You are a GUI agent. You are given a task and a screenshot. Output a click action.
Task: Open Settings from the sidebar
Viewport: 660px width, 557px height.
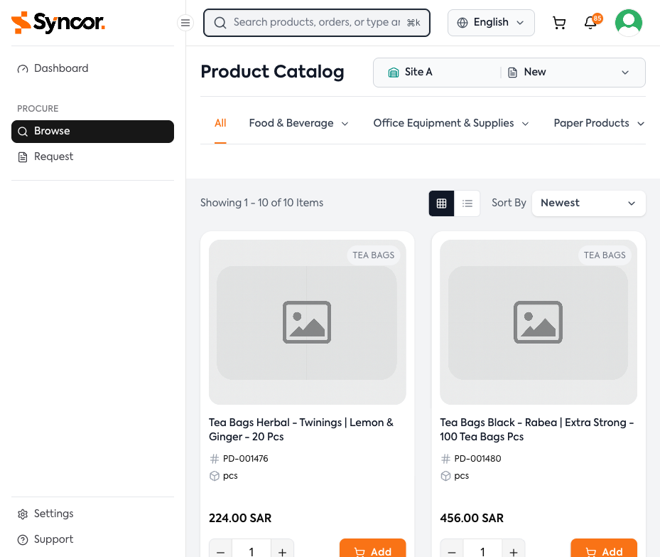[x=53, y=513]
